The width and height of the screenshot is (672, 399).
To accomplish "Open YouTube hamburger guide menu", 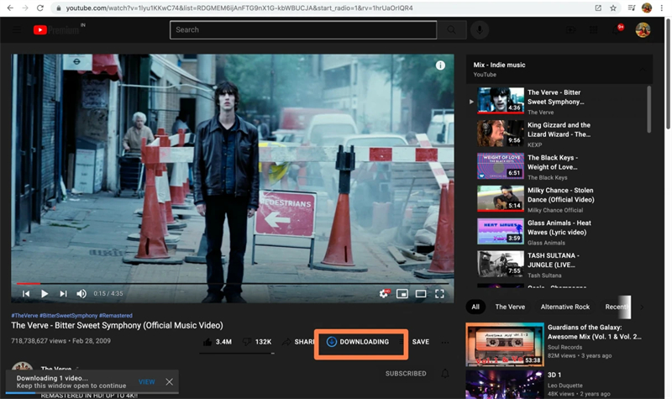I will pyautogui.click(x=17, y=29).
